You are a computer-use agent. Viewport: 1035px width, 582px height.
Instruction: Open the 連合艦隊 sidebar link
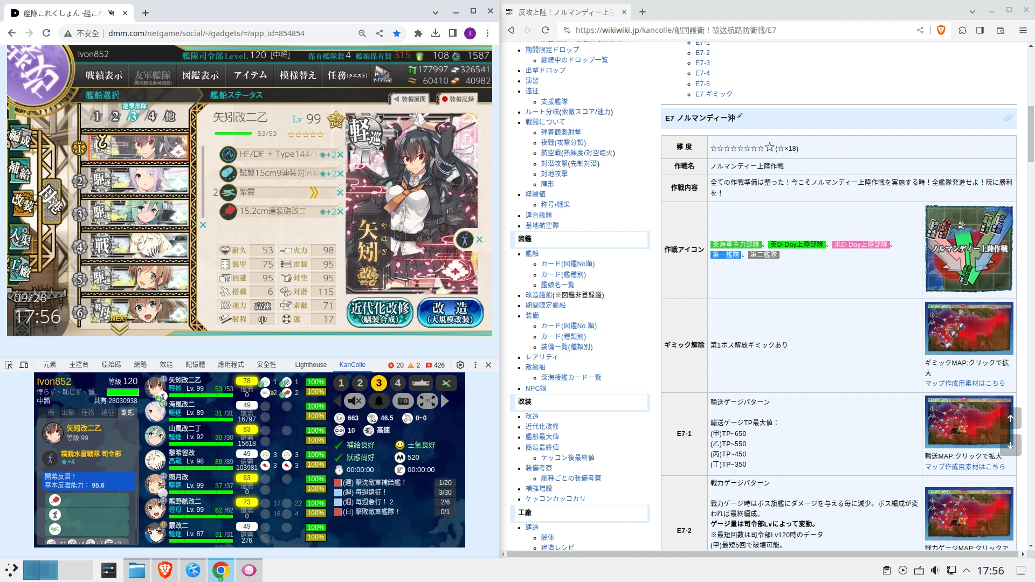(x=539, y=215)
